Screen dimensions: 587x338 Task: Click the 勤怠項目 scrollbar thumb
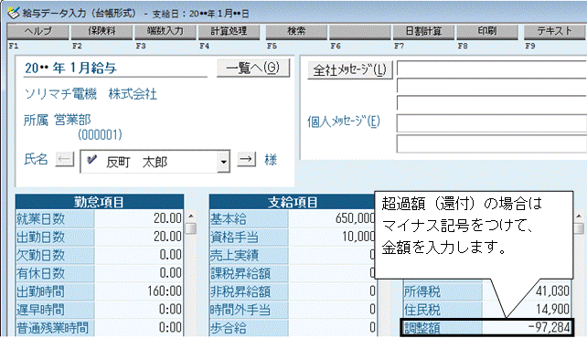coord(191,228)
